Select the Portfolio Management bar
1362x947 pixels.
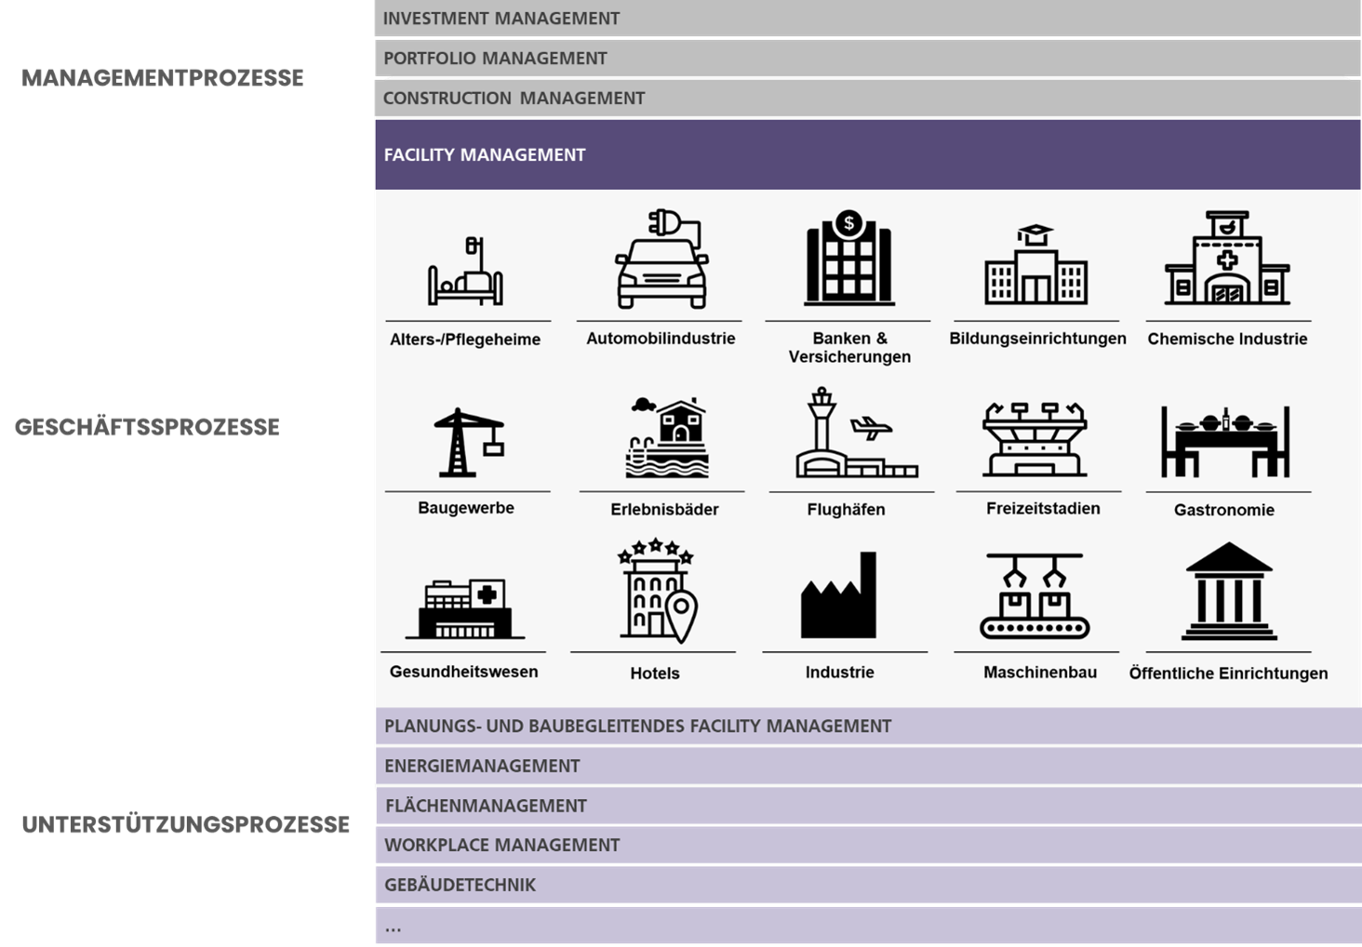[867, 59]
